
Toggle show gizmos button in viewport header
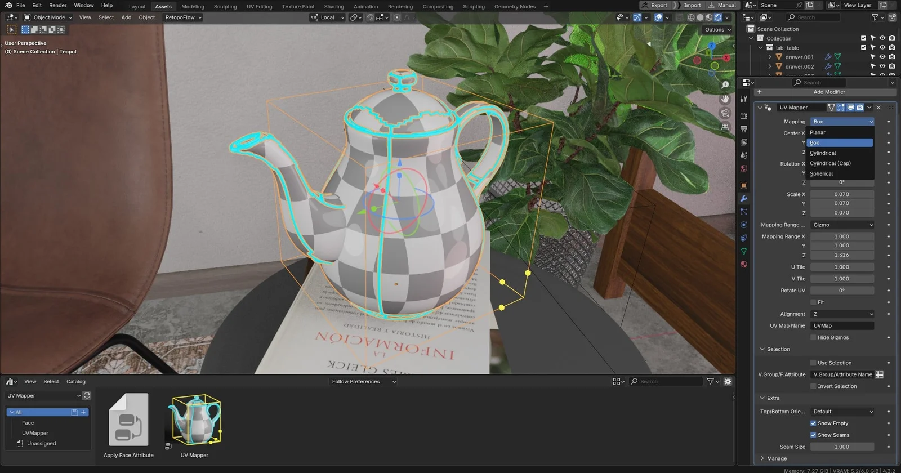click(x=637, y=17)
